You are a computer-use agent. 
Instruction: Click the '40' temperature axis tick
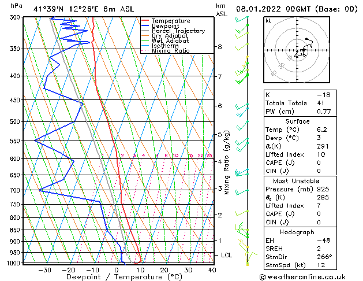pos(212,271)
